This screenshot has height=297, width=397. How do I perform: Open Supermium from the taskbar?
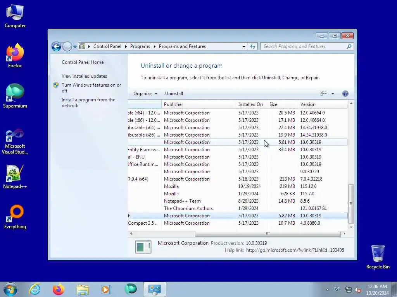coord(130,289)
